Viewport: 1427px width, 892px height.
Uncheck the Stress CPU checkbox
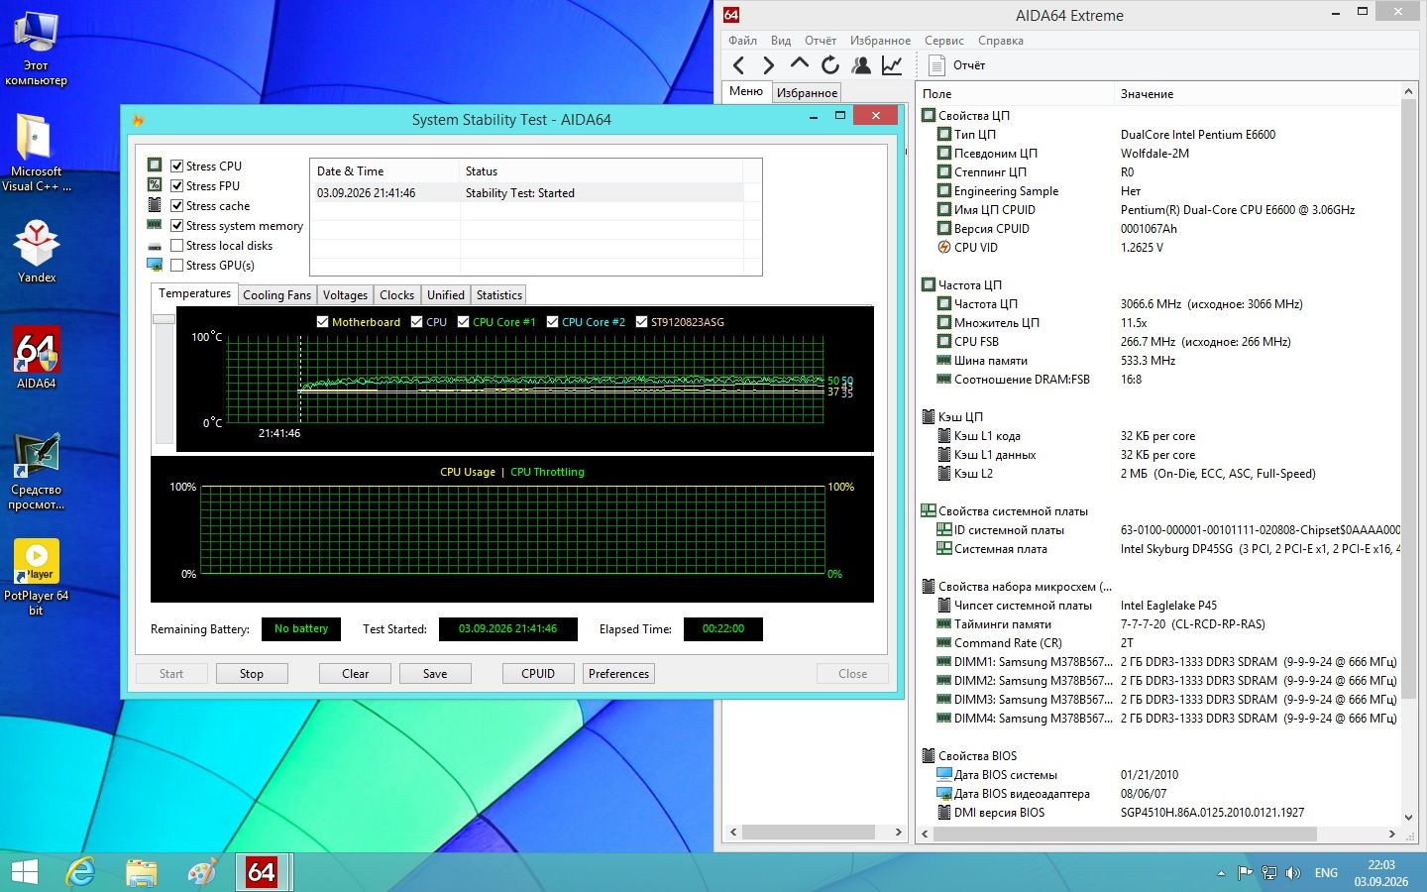176,167
